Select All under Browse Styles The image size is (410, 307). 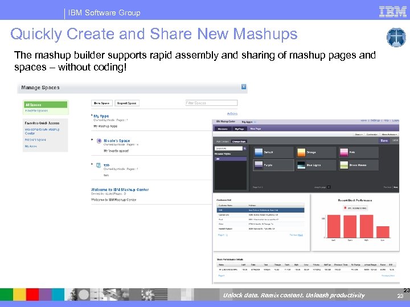pos(231,159)
